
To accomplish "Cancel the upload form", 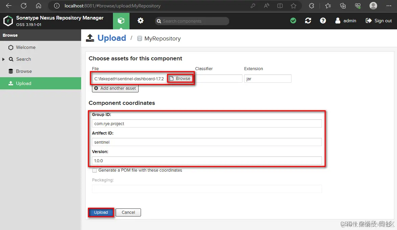I will [128, 212].
